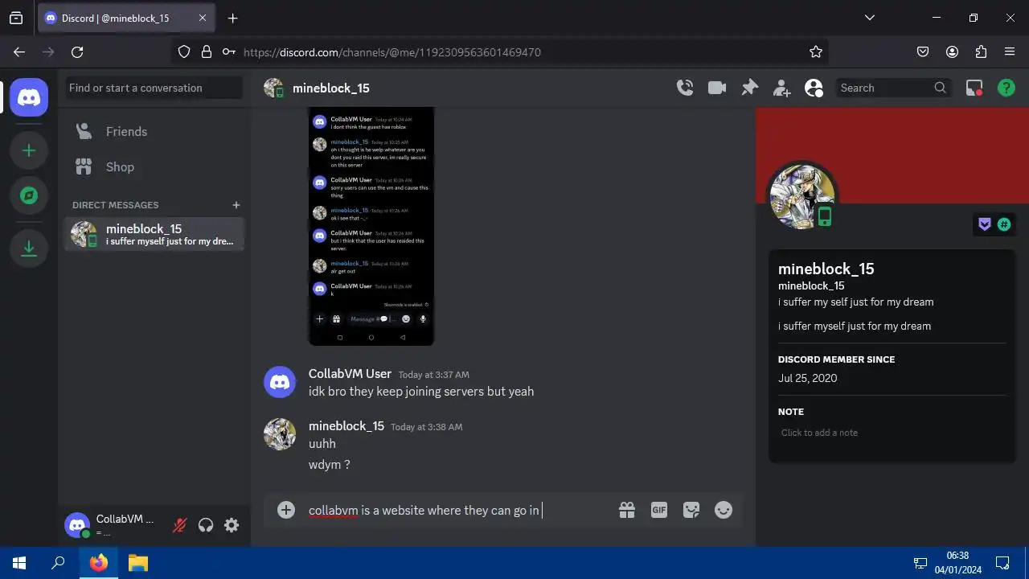Open a new browser tab
Viewport: 1029px width, 579px height.
(x=232, y=18)
